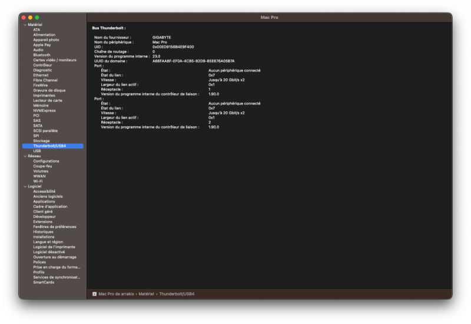
Task: Select Coupe-feu in the sidebar
Action: point(42,166)
